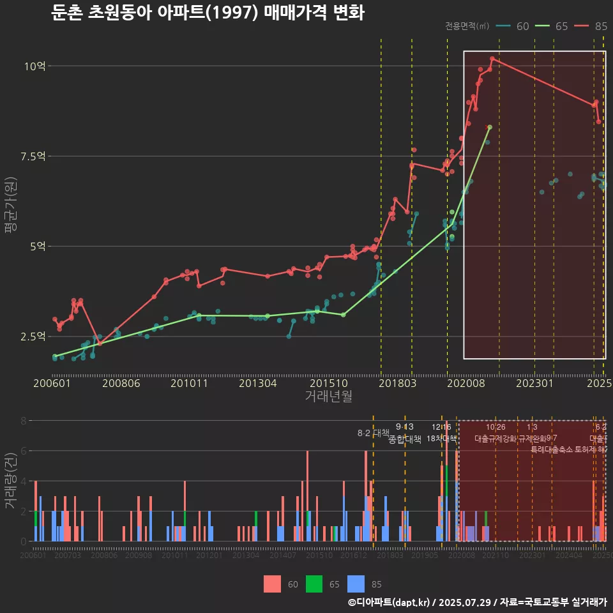Click 200806 on the price chart x-axis
Viewport: 613px width, 613px height.
[121, 383]
